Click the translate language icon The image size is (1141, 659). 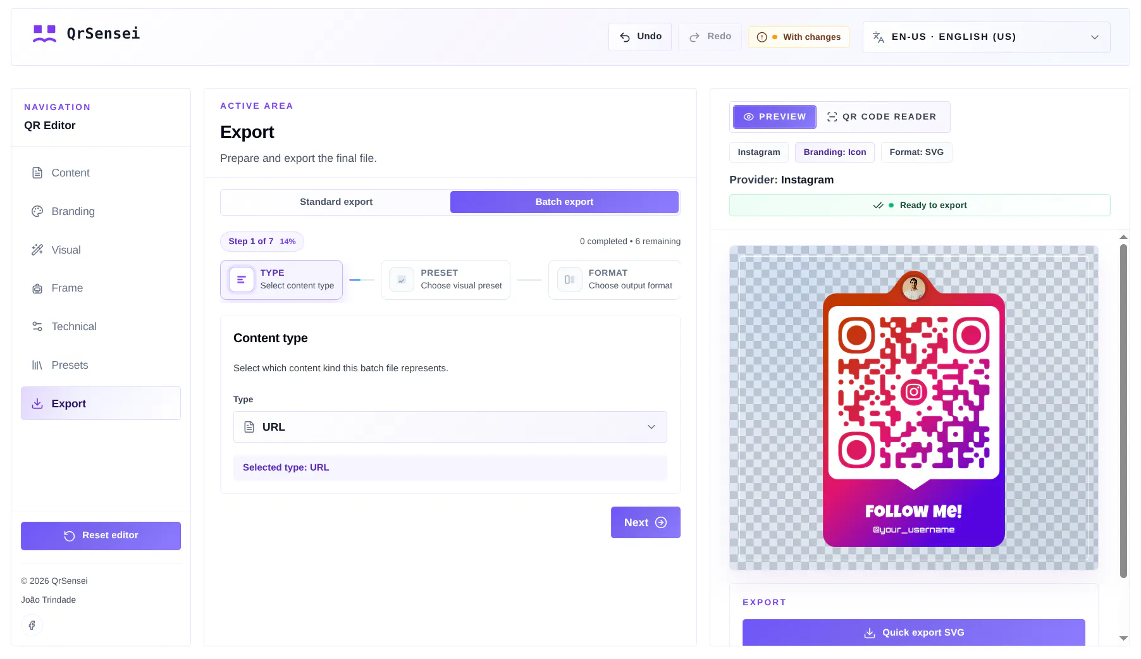pyautogui.click(x=879, y=37)
